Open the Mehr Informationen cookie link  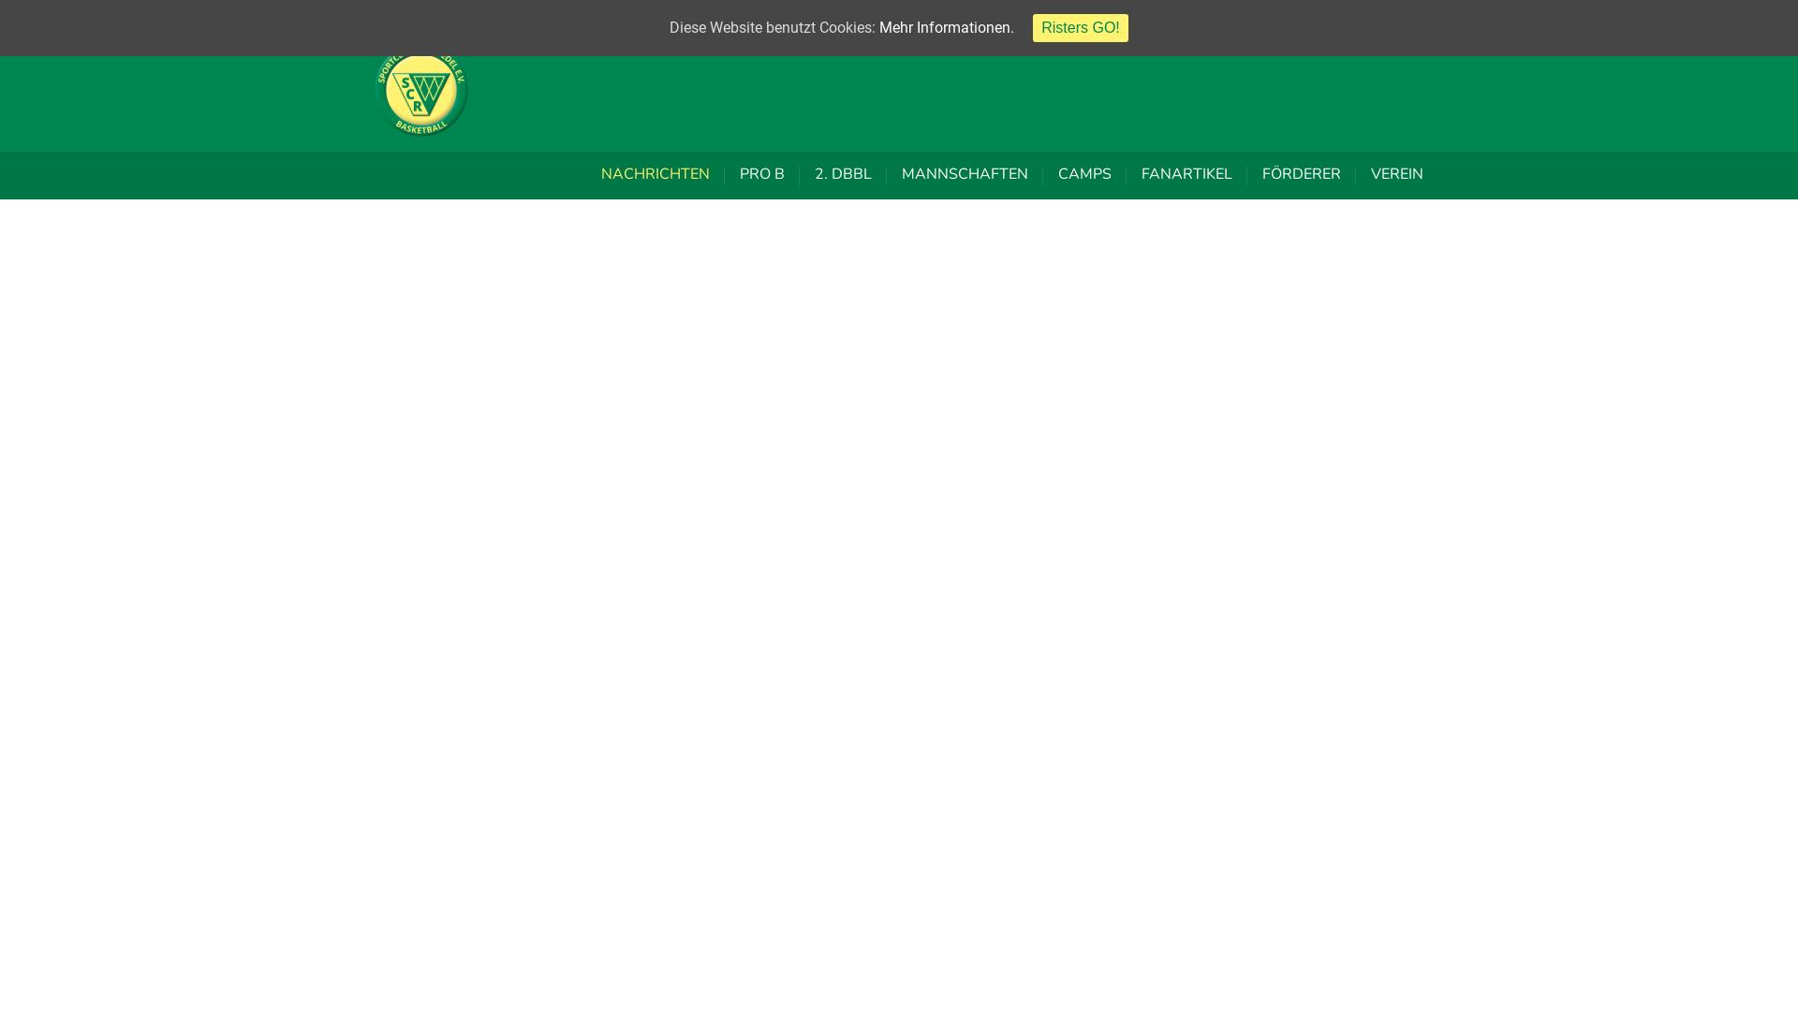point(946,28)
